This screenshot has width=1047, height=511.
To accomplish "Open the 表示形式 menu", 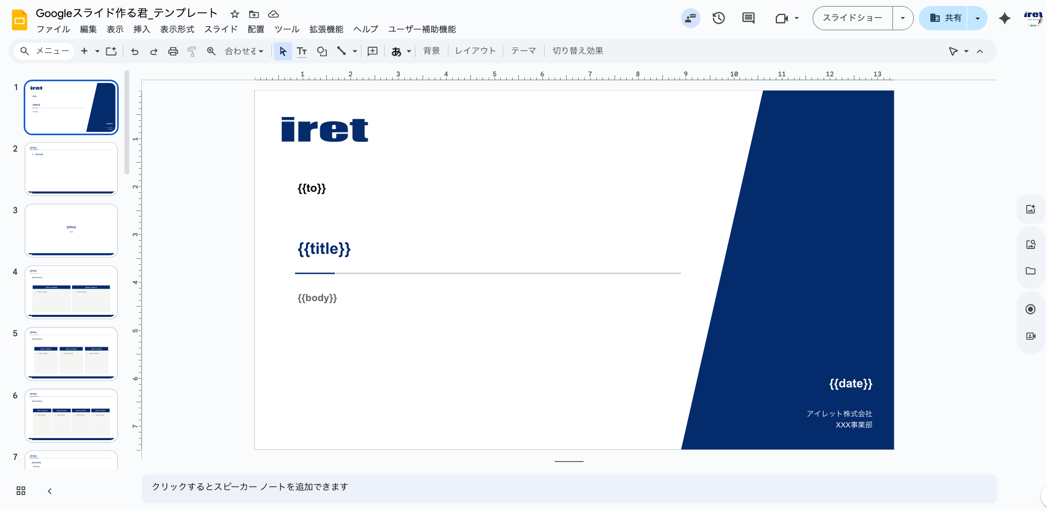I will click(x=177, y=29).
